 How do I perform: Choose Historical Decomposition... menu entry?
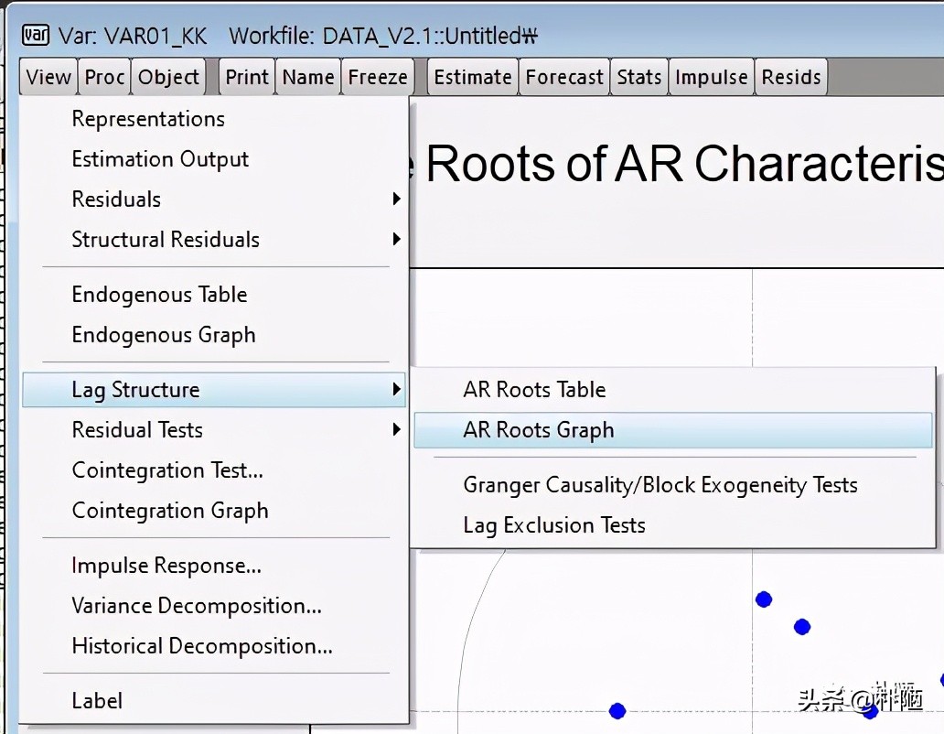click(214, 646)
